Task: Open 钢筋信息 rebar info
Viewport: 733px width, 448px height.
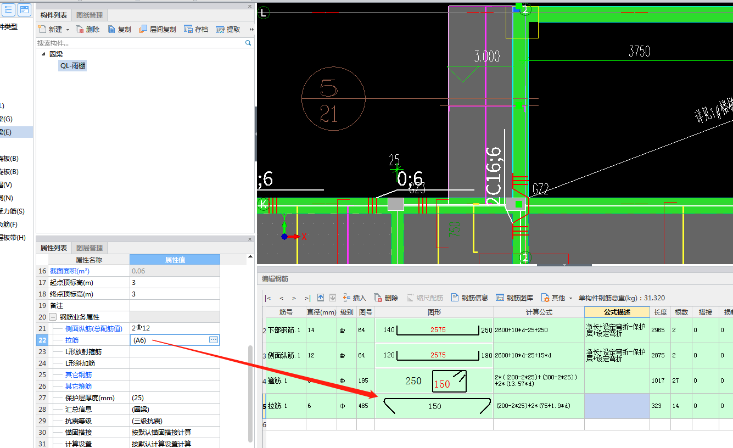Action: coord(469,298)
